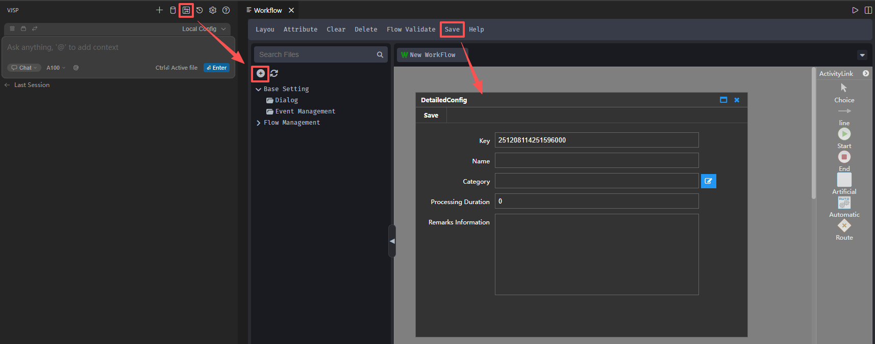
Task: Open the workflow designer icon in VJSP header
Action: coord(186,10)
